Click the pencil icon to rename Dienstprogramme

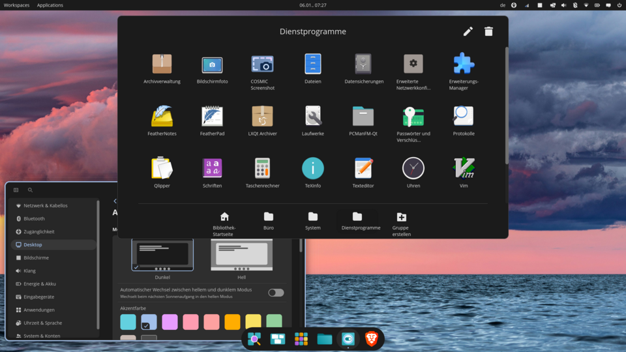tap(468, 31)
